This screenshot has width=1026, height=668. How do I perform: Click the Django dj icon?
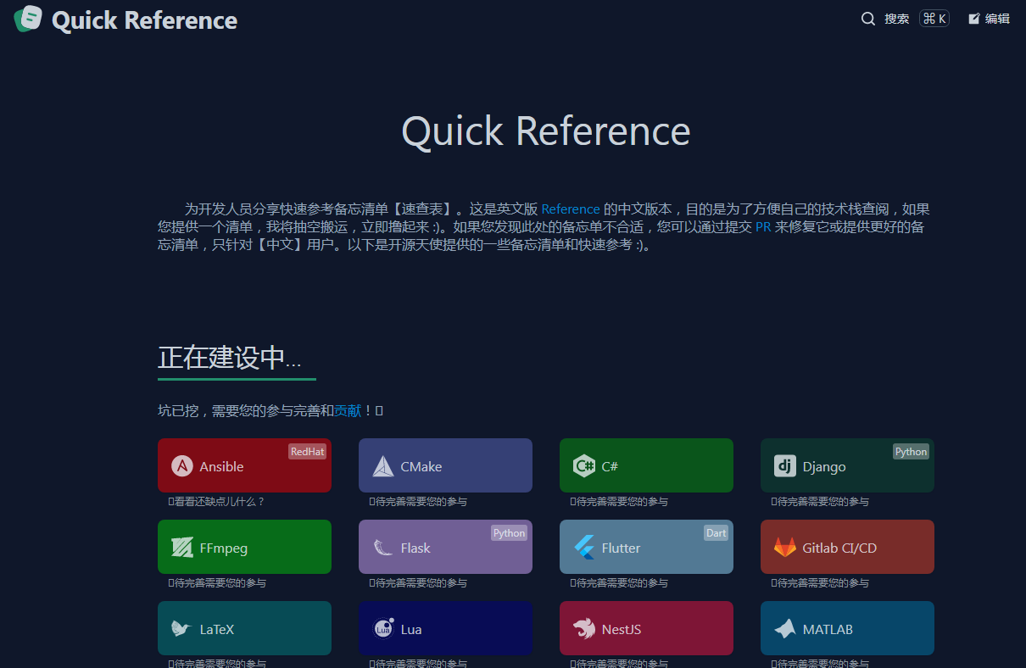784,466
